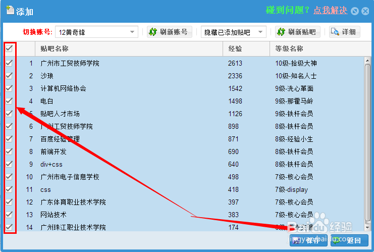Toggle checkbox for row 6 工贸技师学院
374x252 pixels.
[9, 126]
